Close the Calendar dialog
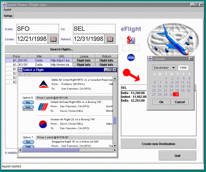The image size is (206, 172). [191, 59]
